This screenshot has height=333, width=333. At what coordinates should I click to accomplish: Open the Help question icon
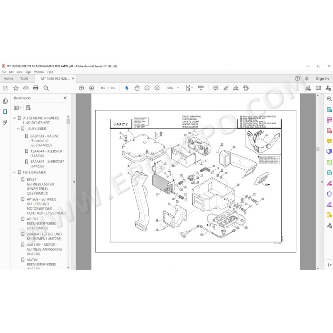click(x=297, y=78)
